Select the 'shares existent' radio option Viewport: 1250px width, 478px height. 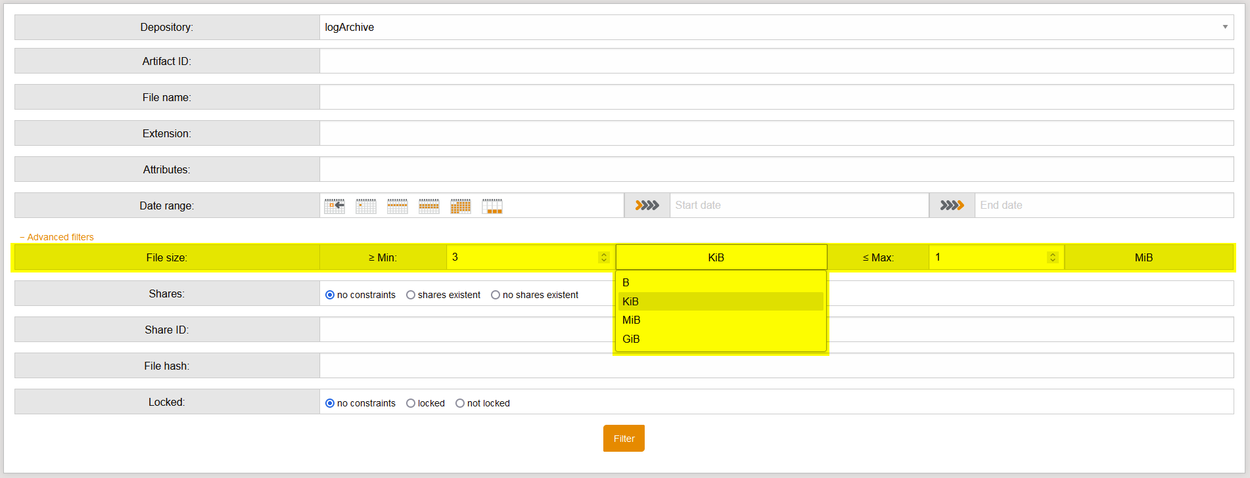(x=411, y=295)
